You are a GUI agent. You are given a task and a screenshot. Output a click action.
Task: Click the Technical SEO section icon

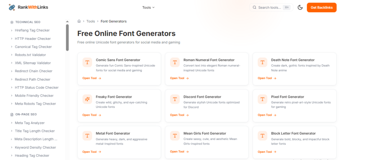[12, 22]
